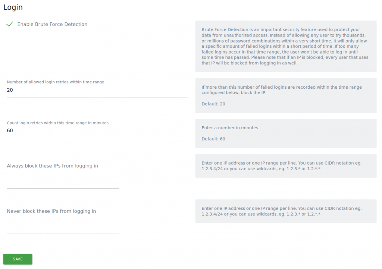Screen dimensions: 382x269
Task: Click the CIDR help box for Never block
Action: point(286,211)
